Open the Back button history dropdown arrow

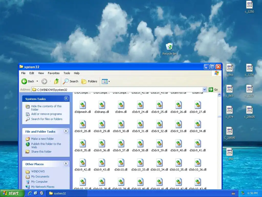[x=37, y=81]
